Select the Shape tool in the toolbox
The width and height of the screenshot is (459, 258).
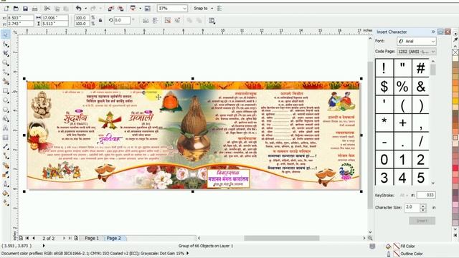click(6, 44)
